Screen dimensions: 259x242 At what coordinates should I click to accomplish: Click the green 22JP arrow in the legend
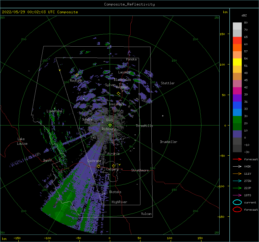pos(237,188)
